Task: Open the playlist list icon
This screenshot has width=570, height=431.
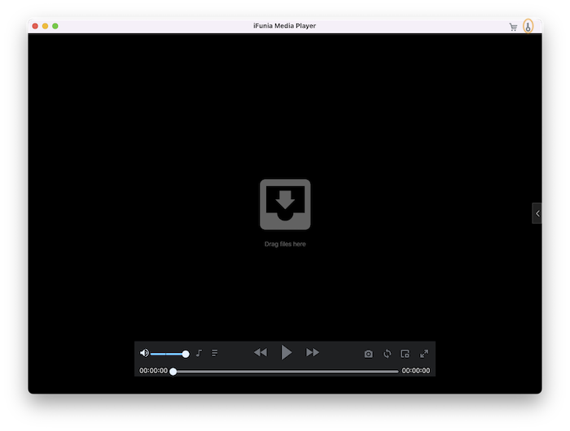Action: (x=215, y=353)
